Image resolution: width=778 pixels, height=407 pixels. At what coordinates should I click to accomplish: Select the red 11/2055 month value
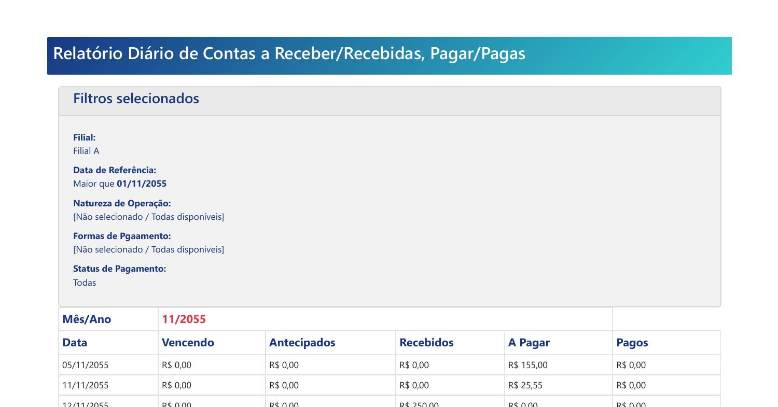(x=184, y=319)
